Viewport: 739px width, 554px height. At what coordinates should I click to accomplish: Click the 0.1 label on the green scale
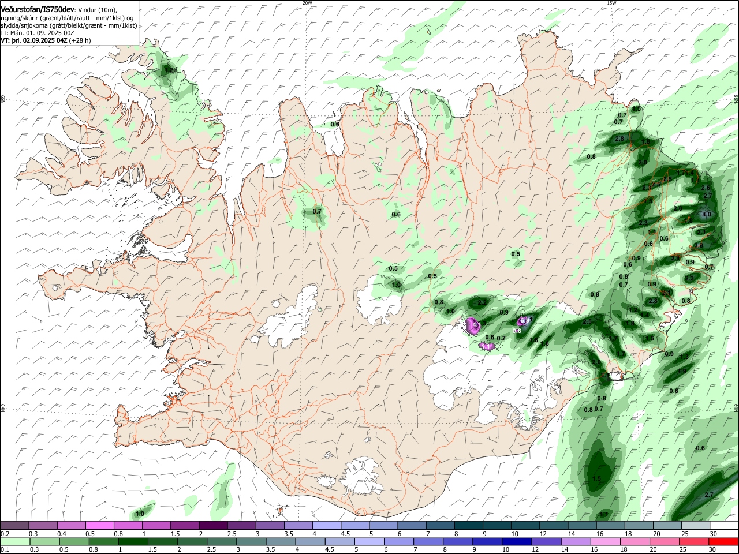(x=5, y=550)
